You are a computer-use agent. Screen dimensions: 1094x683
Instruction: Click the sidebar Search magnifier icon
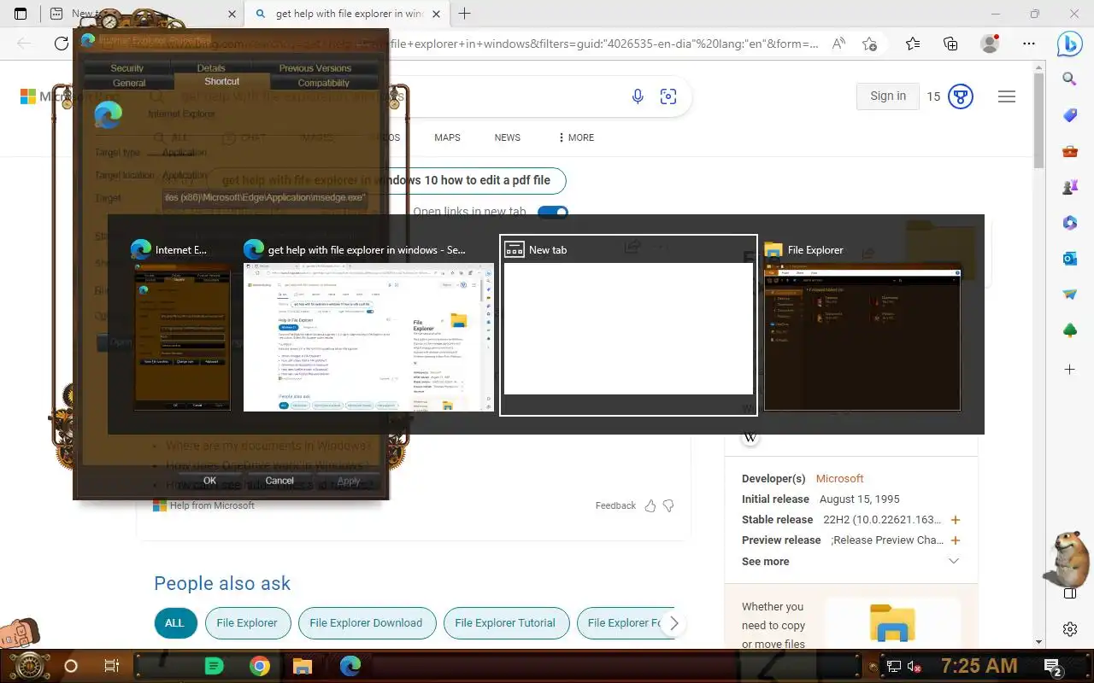tap(1070, 79)
